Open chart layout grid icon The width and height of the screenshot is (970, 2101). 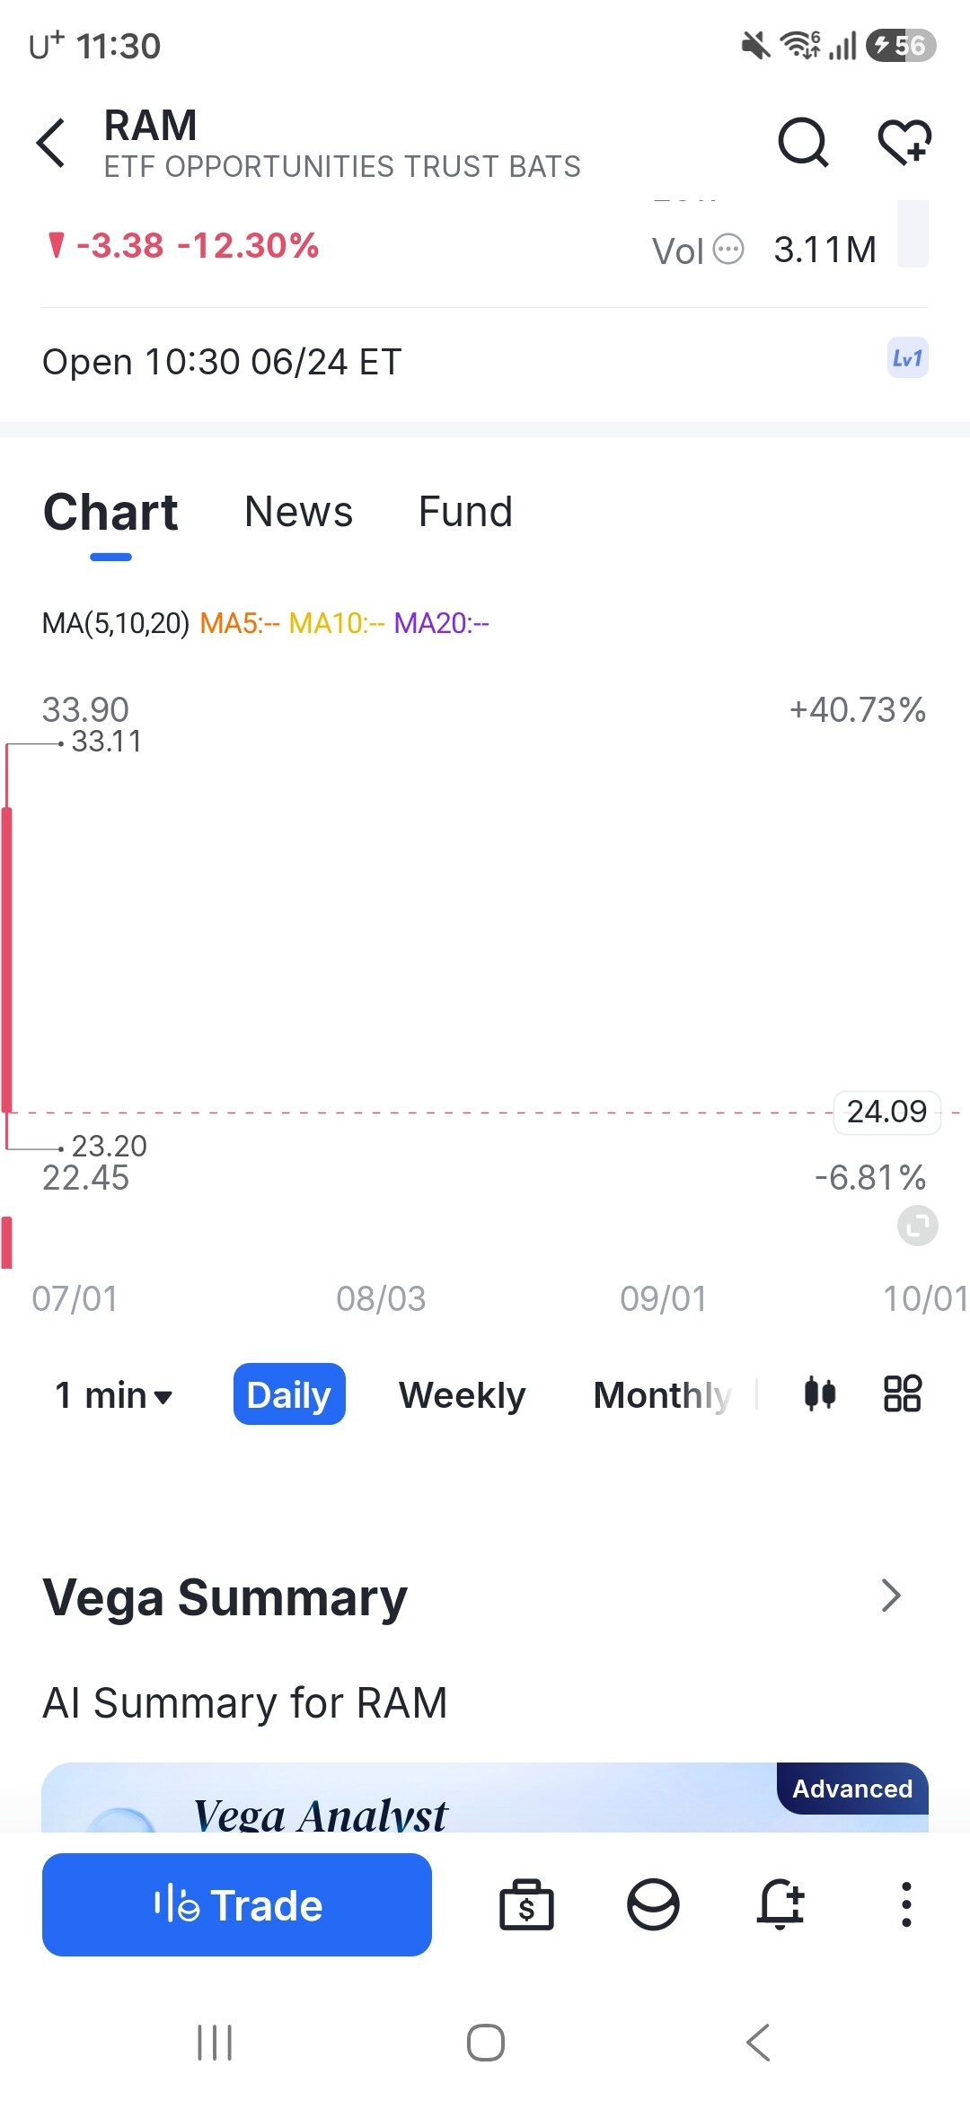[x=903, y=1393]
